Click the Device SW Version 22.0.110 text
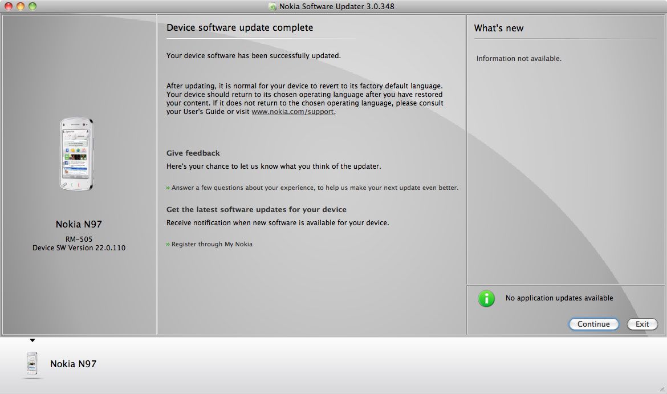This screenshot has height=394, width=667. 79,248
